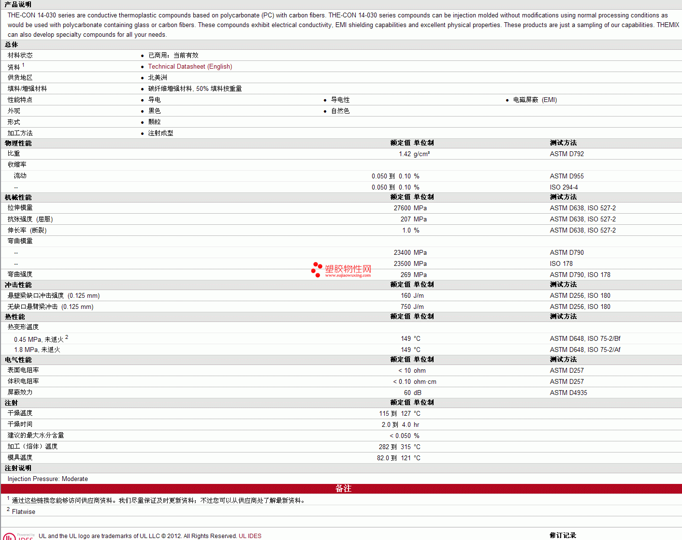
Task: Select the 机械性能 section heading
Action: [x=18, y=197]
